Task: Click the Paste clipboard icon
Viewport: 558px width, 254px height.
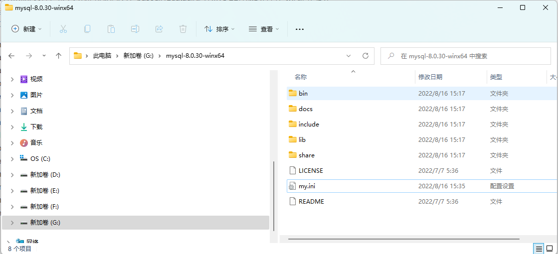Action: pyautogui.click(x=111, y=29)
